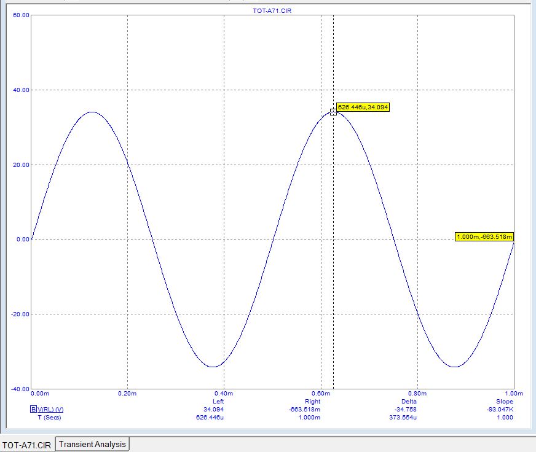Click the -40.00 y-axis label
Screen dimensions: 536x452
tap(20, 389)
